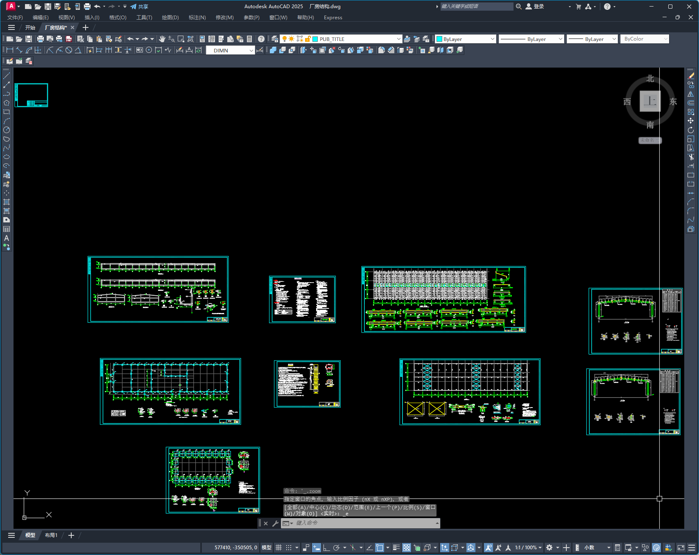Select the Rotate tool

coord(691,130)
